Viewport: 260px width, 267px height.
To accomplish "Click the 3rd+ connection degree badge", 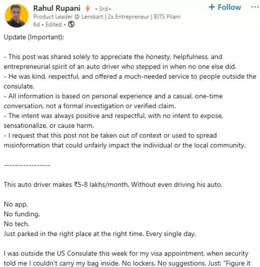I will click(x=104, y=8).
